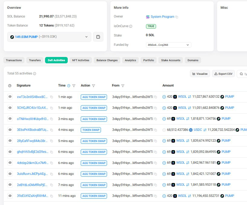The width and height of the screenshot is (247, 205).
Task: Open the 149.03M PUMP token link
Action: point(26,37)
